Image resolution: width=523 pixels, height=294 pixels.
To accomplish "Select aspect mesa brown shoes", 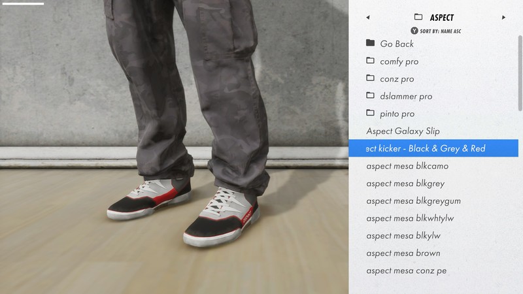I will 403,253.
